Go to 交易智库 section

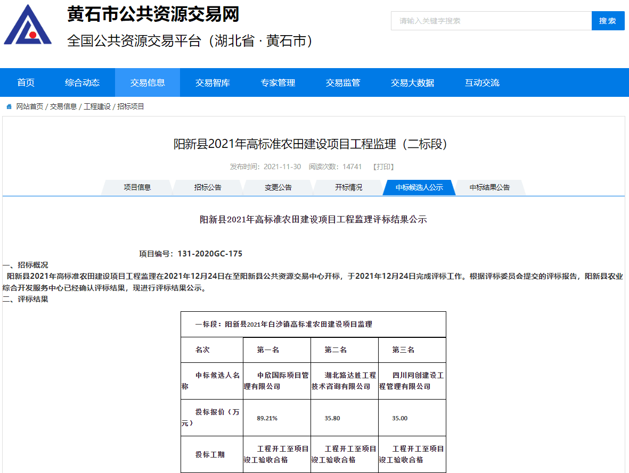click(213, 82)
